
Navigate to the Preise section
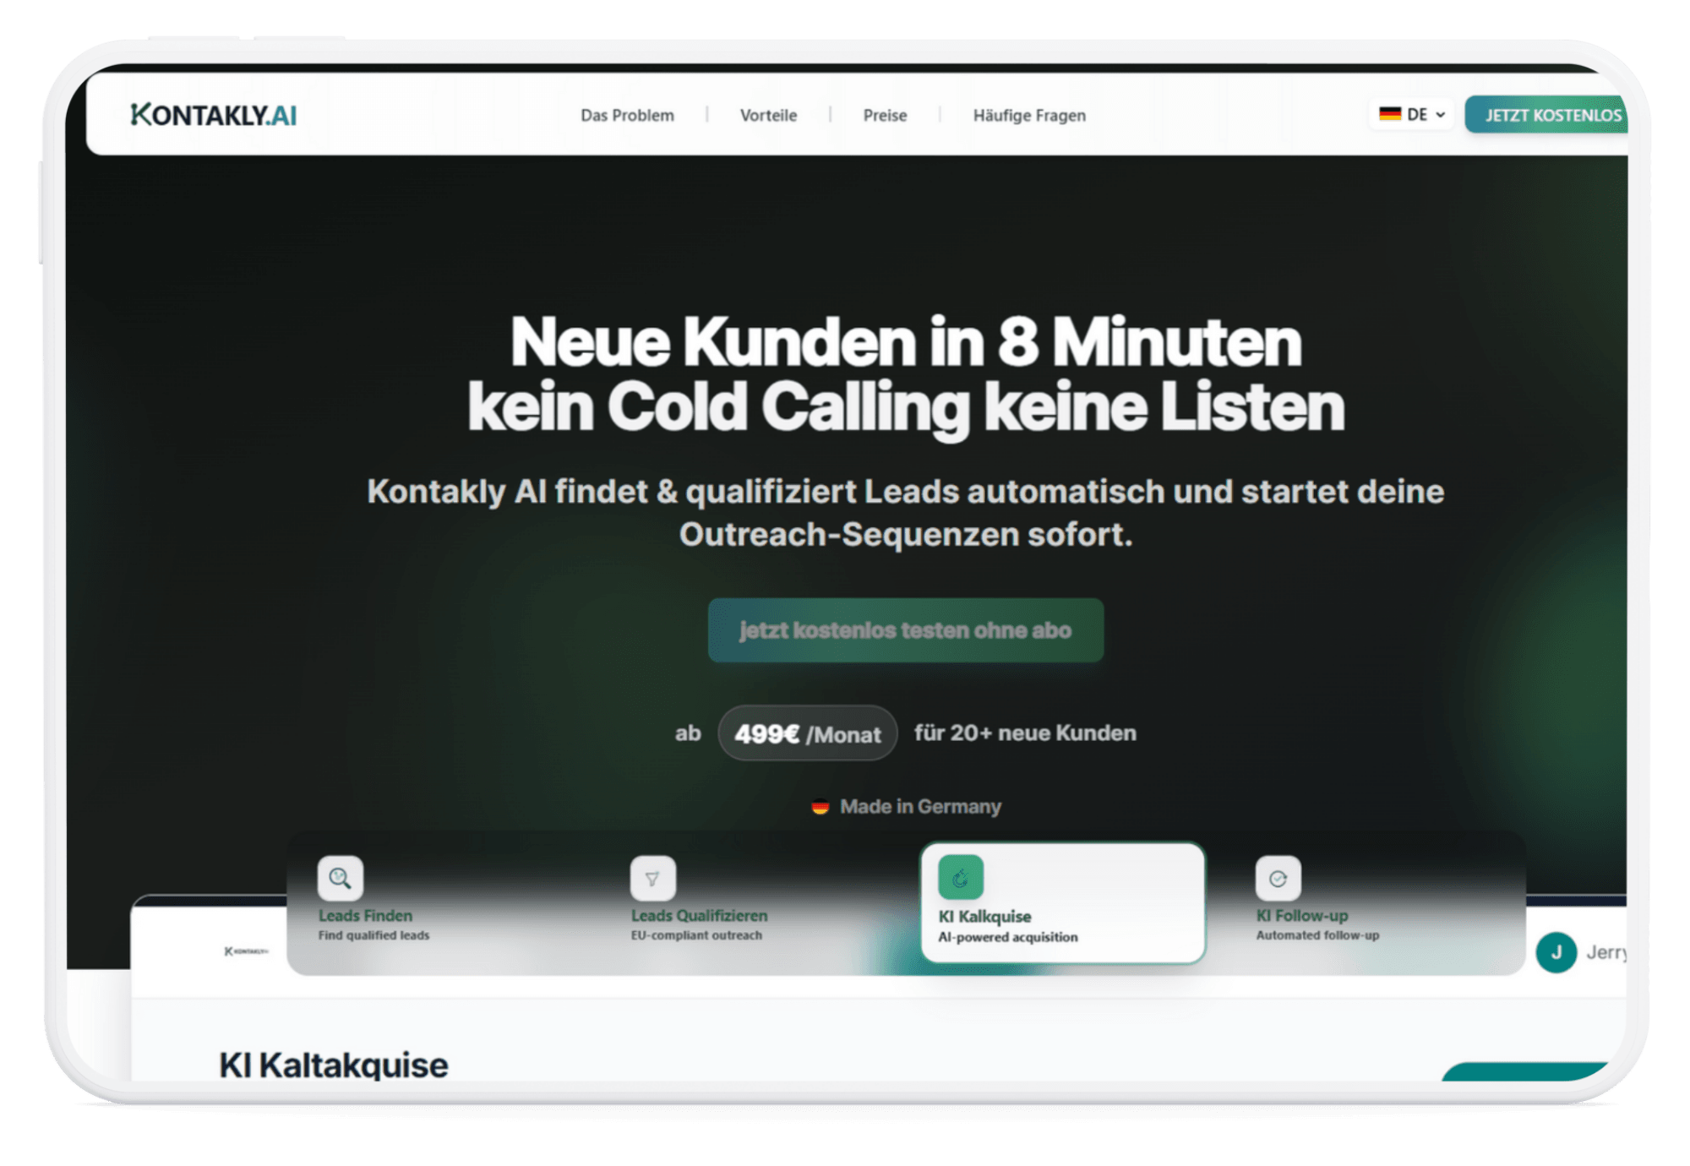pos(885,115)
